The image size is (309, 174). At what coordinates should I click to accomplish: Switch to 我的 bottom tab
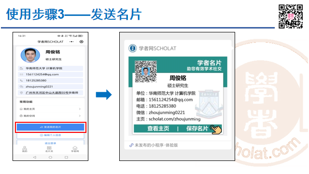[25, 149]
